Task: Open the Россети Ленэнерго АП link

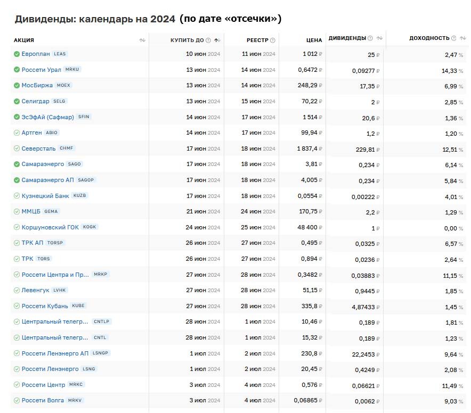Action: (55, 353)
